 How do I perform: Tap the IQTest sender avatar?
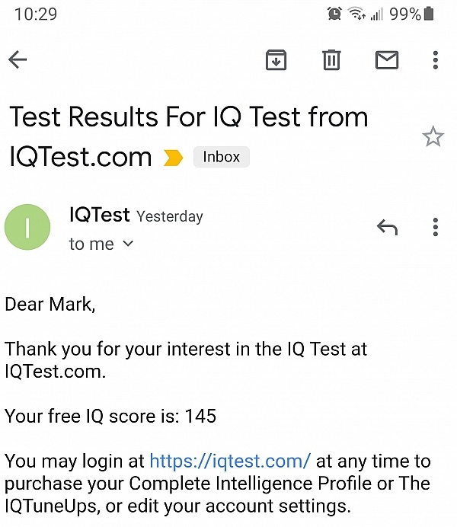tap(27, 228)
